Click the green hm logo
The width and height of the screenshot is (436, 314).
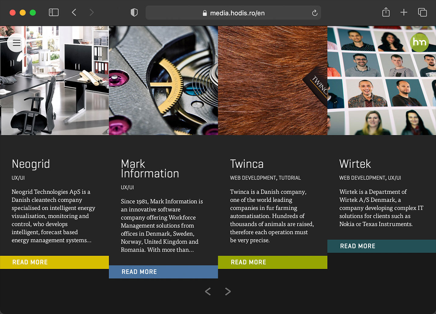420,42
